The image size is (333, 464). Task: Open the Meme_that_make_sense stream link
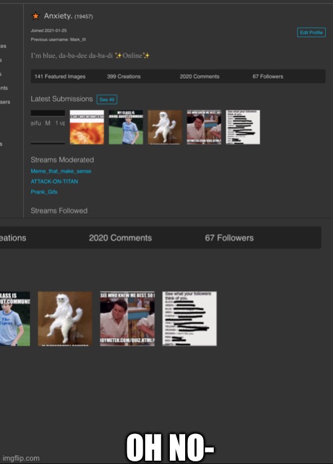pyautogui.click(x=61, y=171)
